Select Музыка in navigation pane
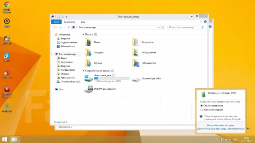 [x=63, y=74]
